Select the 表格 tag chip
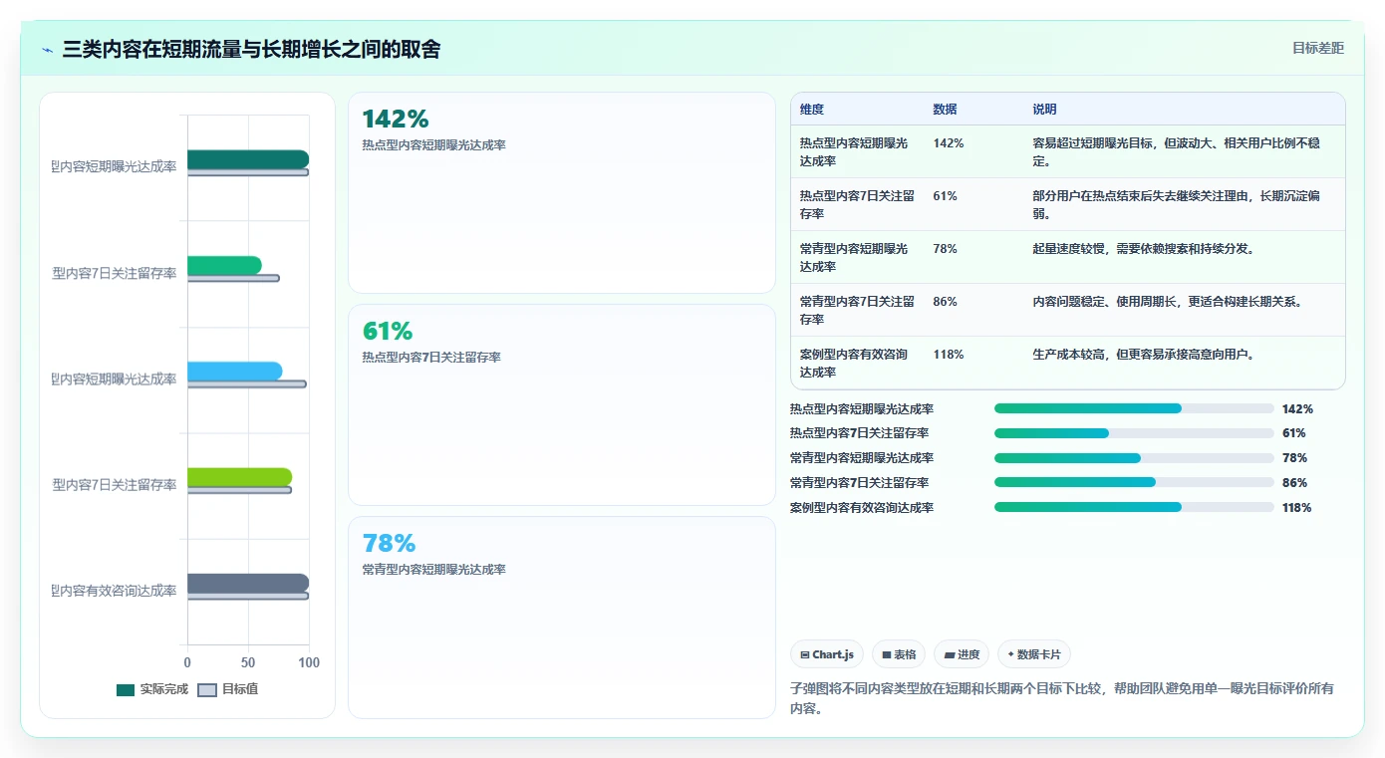The image size is (1385, 758). pos(899,654)
